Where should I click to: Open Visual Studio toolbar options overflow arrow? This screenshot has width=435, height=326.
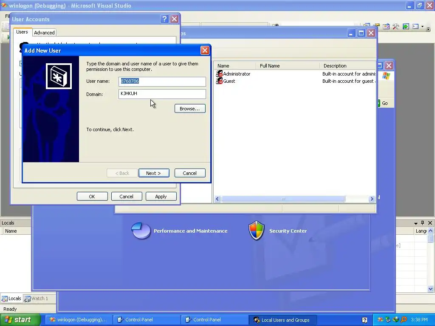[428, 29]
